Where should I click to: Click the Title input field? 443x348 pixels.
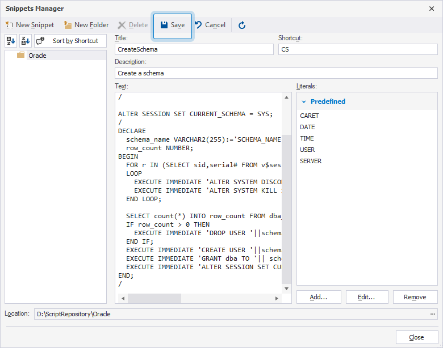pos(194,49)
